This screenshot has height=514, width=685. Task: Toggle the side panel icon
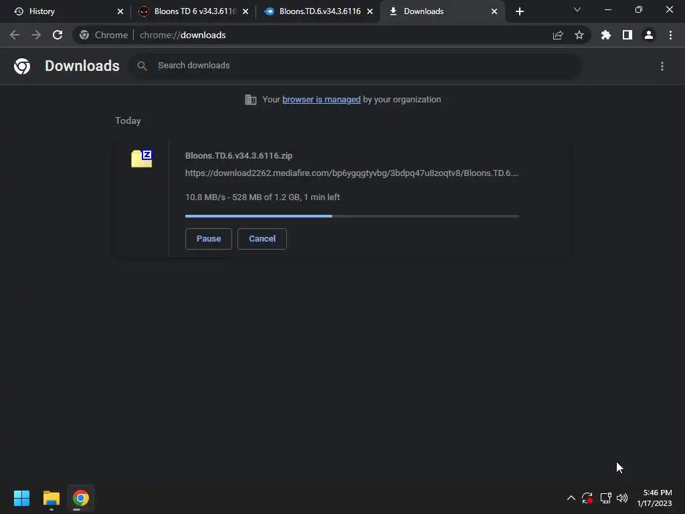(x=627, y=35)
